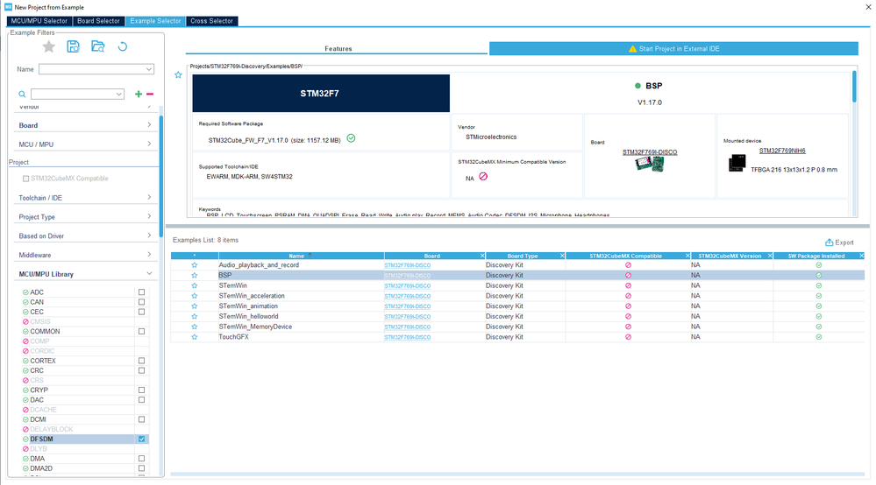Click the favorites star filter icon
Image resolution: width=876 pixels, height=485 pixels.
coord(48,46)
